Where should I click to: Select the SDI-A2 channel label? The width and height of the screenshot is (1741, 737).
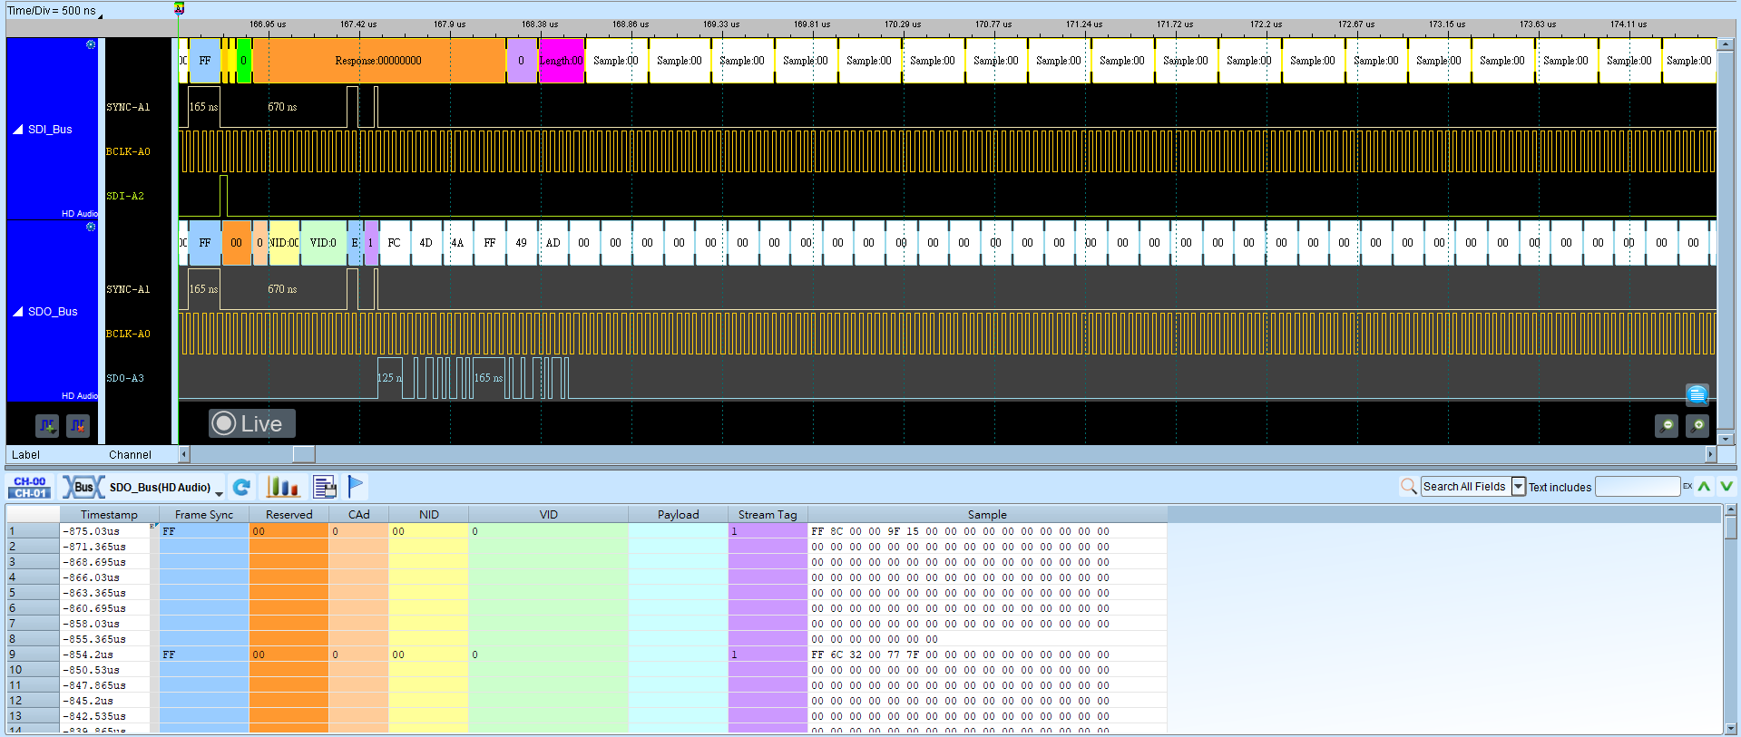pos(125,196)
